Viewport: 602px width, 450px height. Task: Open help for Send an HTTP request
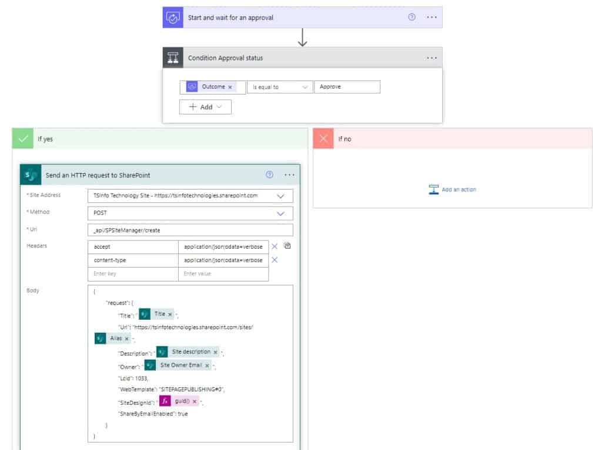point(269,175)
